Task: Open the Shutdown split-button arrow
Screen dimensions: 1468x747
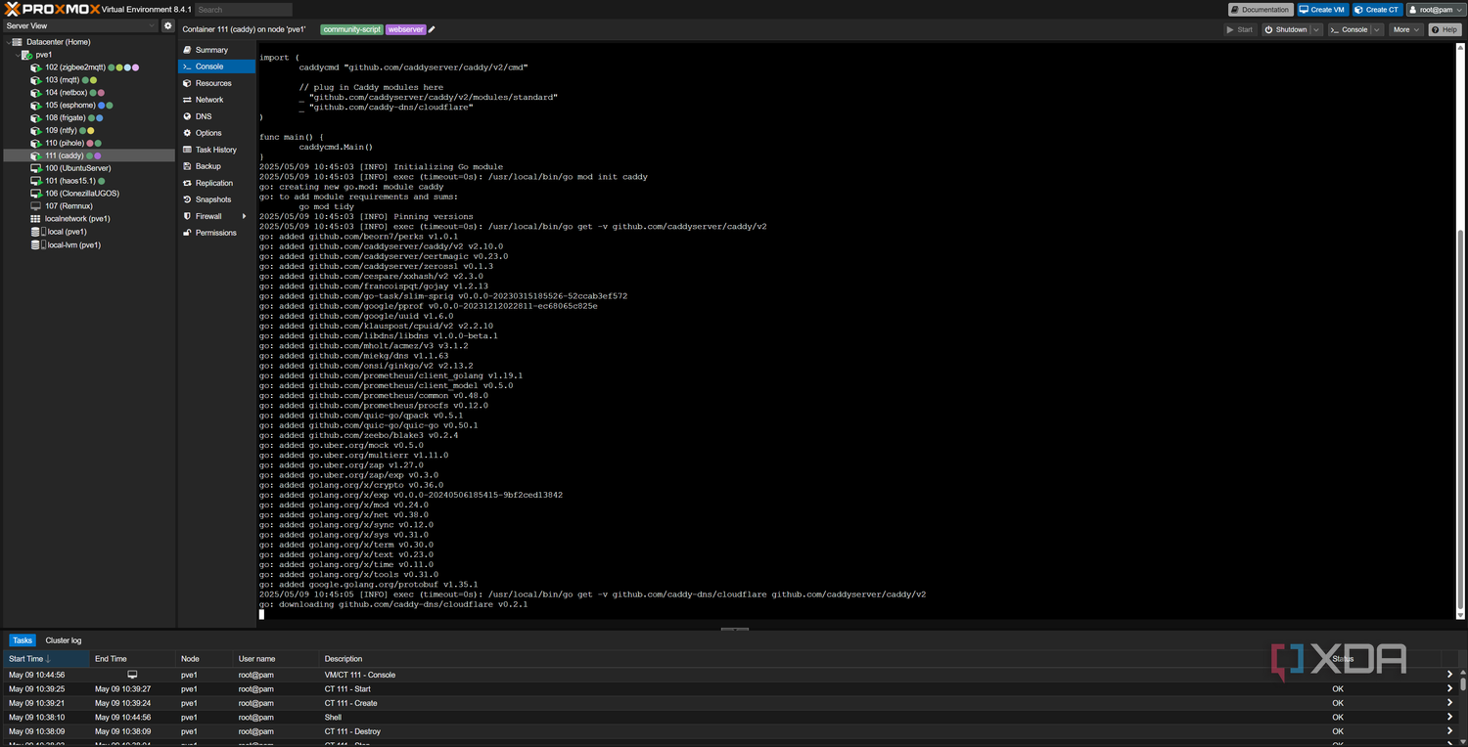Action: [1316, 30]
